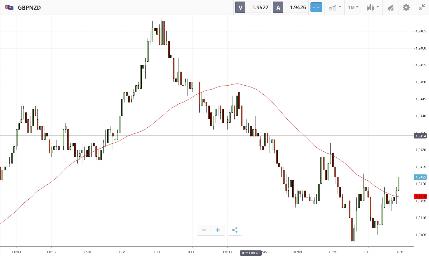Zoom in the chart with plus button

click(x=218, y=230)
